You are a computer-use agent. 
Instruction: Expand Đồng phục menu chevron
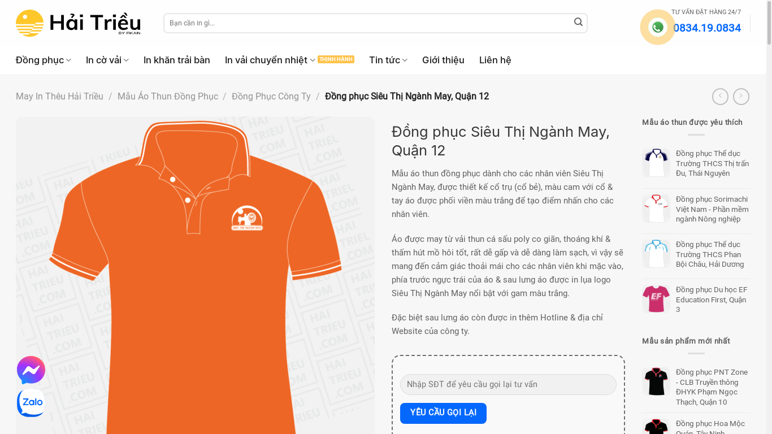[68, 60]
